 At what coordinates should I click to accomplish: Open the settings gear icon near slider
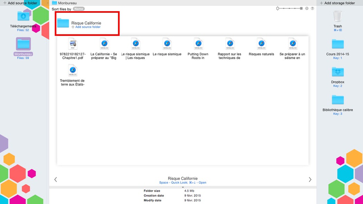pyautogui.click(x=307, y=8)
